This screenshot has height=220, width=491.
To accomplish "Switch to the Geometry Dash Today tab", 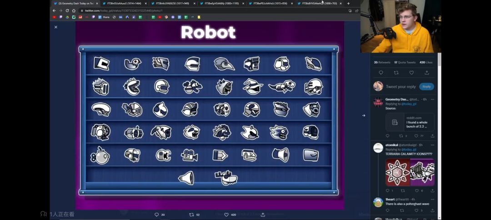I will pyautogui.click(x=75, y=3).
